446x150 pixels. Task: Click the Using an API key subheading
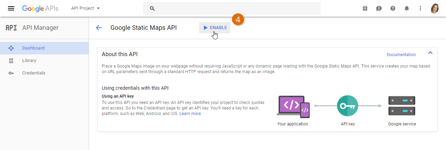coord(118,96)
